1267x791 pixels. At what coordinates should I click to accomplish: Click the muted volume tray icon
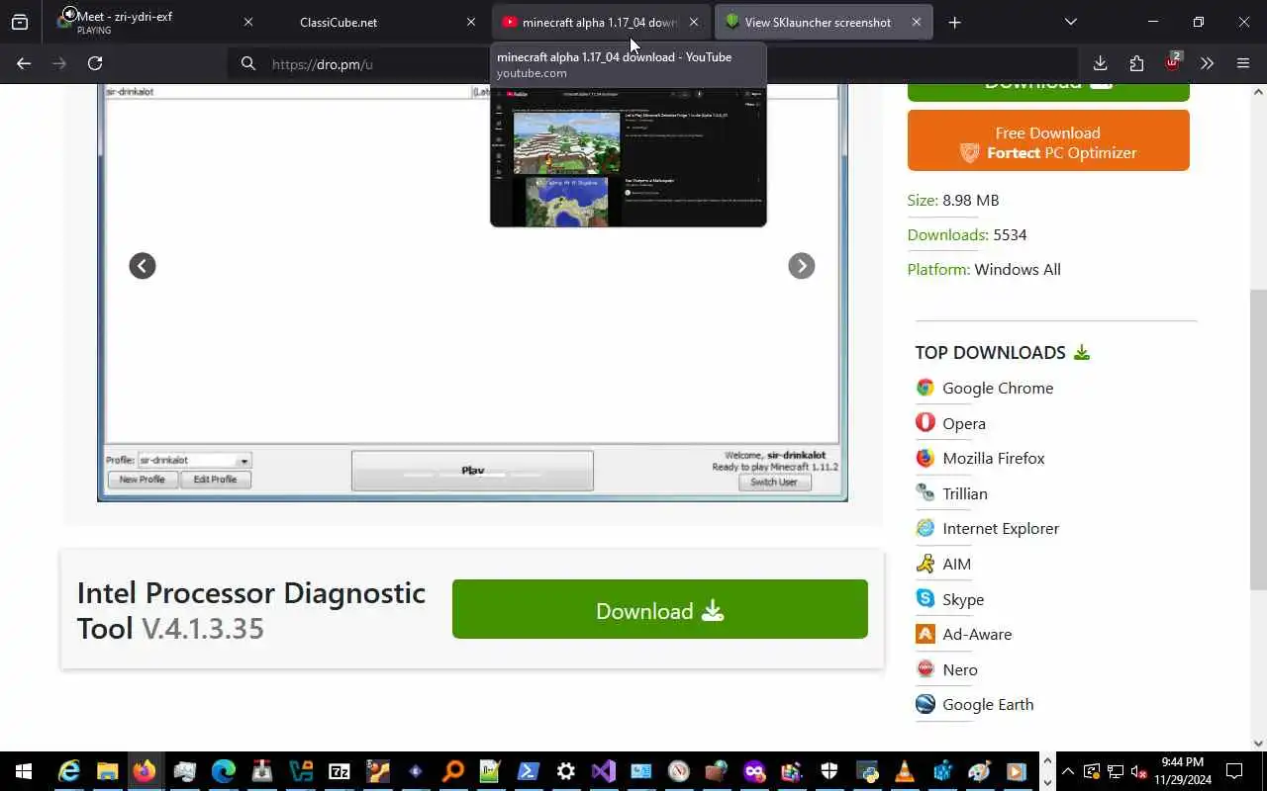point(1138,771)
